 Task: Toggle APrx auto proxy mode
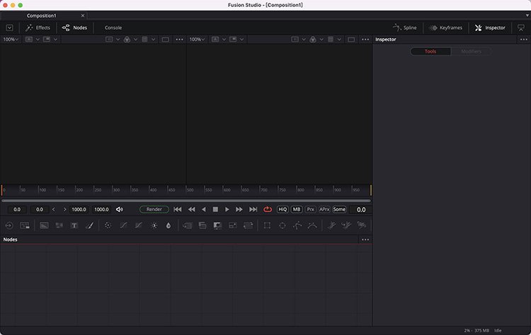[x=324, y=210]
